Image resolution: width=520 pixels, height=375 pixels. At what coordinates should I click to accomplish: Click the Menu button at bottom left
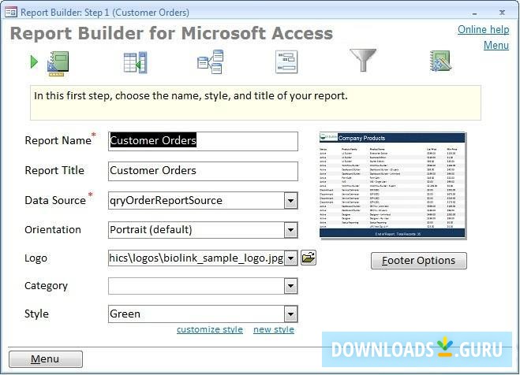(46, 359)
